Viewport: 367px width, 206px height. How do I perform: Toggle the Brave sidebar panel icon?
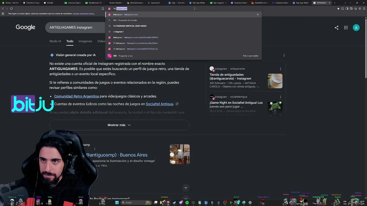[x=347, y=9]
